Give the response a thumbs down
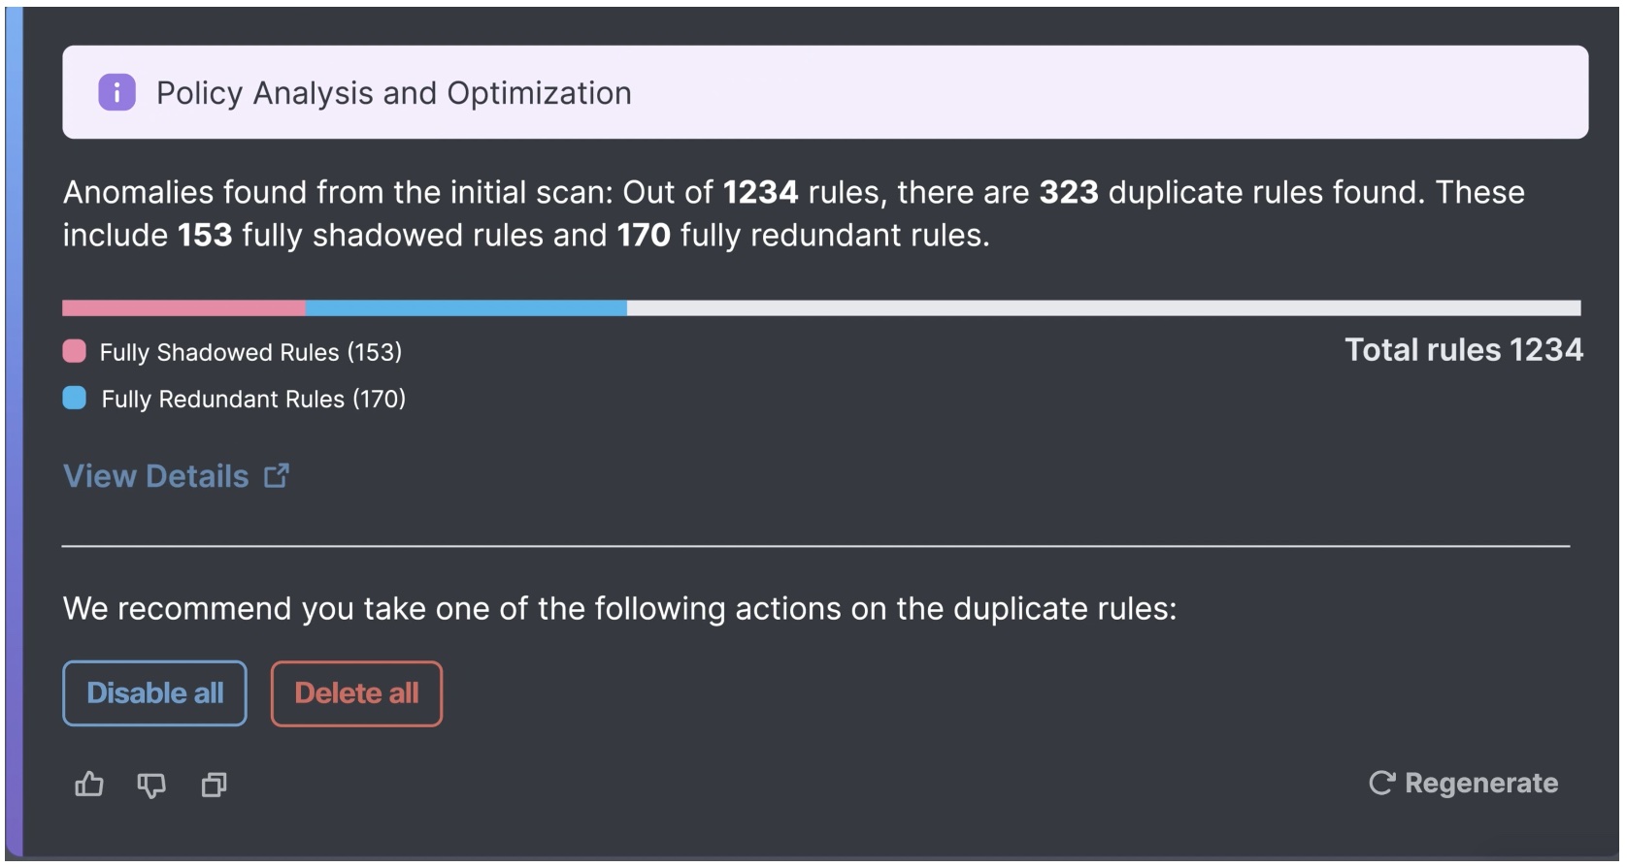This screenshot has width=1627, height=867. 151,785
